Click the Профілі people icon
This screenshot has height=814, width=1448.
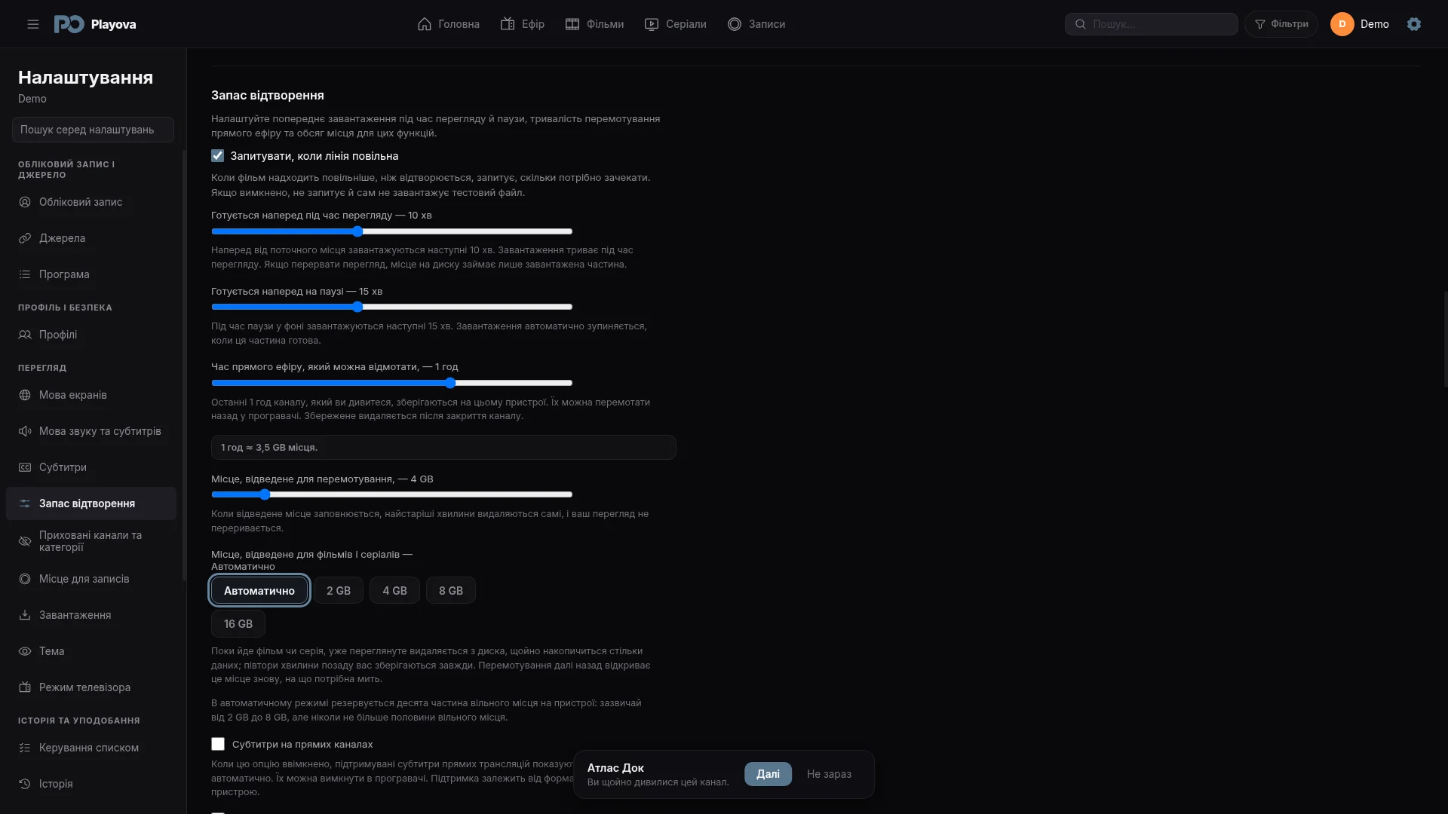(x=25, y=335)
